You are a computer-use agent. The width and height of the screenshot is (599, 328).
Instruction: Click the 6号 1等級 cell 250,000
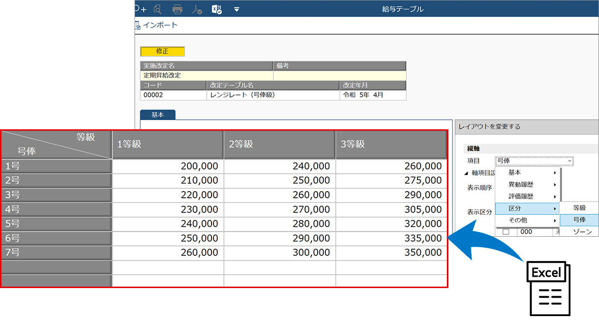point(168,238)
